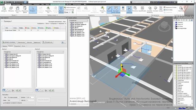This screenshot has height=110, width=196.
Task: Click the Clash Detective ribbon icon
Action: click(129, 10)
